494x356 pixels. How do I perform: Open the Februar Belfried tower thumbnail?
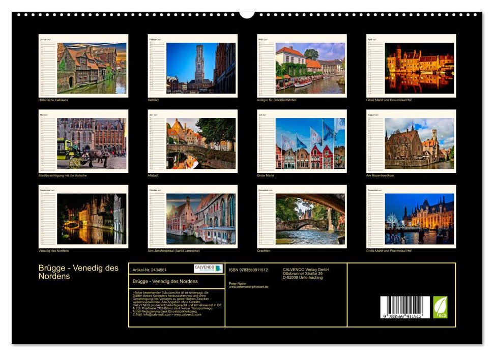192,66
